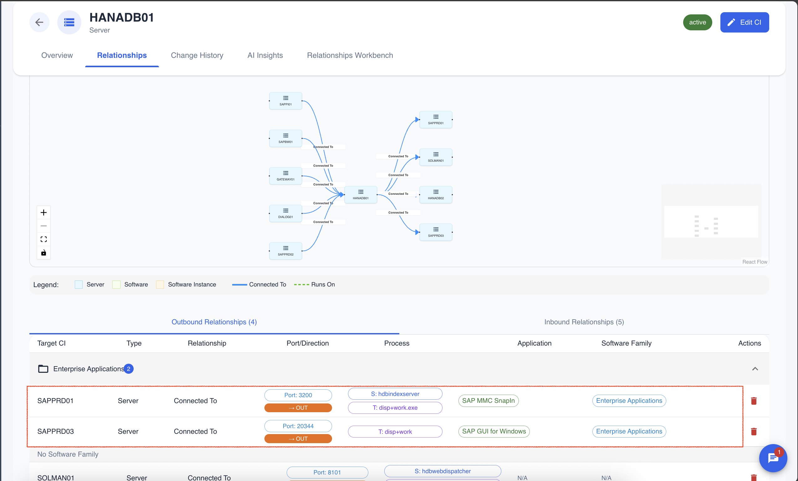Delete the SAPPRD03 relationship row
Image resolution: width=798 pixels, height=481 pixels.
[x=754, y=431]
